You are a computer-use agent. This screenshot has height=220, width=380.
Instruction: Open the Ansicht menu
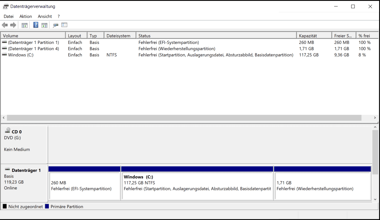45,16
